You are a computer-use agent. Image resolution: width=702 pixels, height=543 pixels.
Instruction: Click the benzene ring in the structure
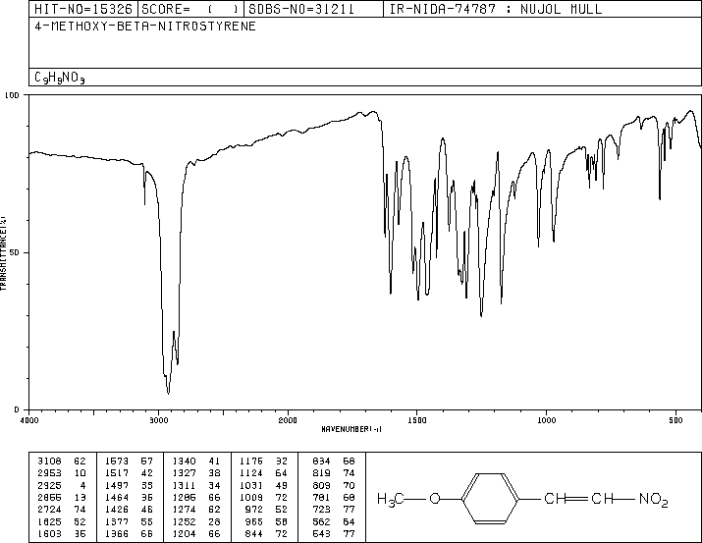tap(490, 498)
